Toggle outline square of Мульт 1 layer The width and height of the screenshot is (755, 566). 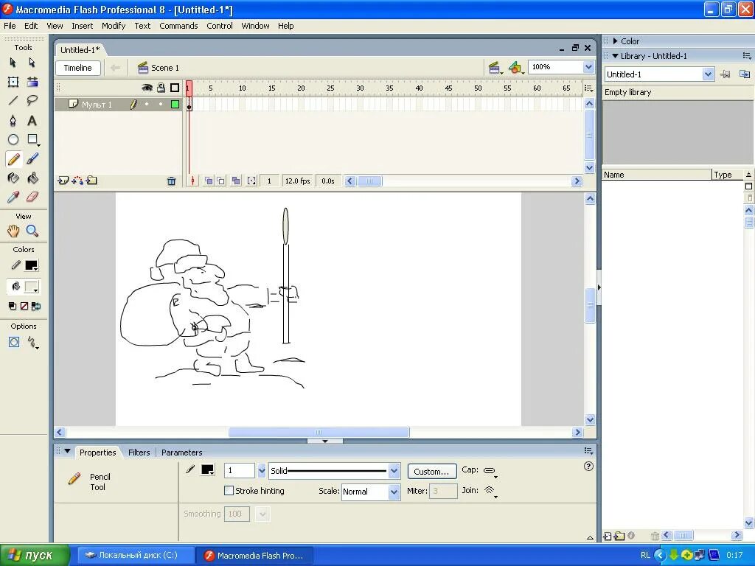coord(175,104)
